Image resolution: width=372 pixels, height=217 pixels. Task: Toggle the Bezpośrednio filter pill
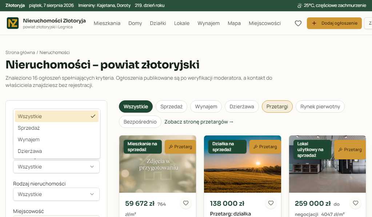pos(140,122)
